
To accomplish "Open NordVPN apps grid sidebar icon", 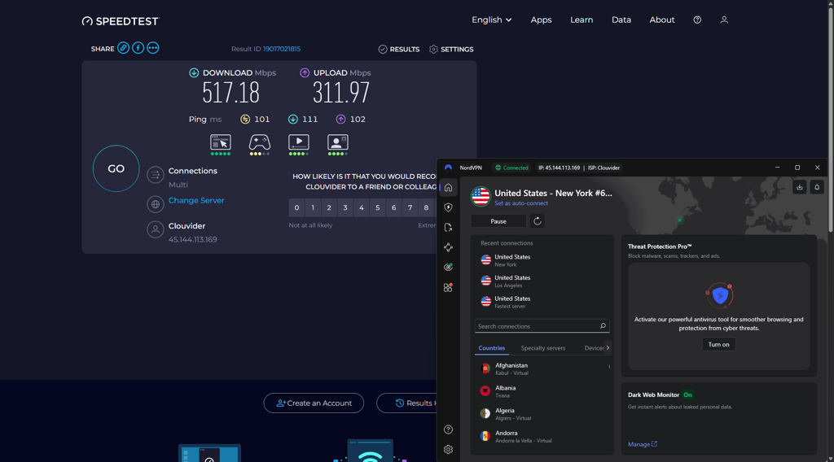I will pyautogui.click(x=449, y=287).
